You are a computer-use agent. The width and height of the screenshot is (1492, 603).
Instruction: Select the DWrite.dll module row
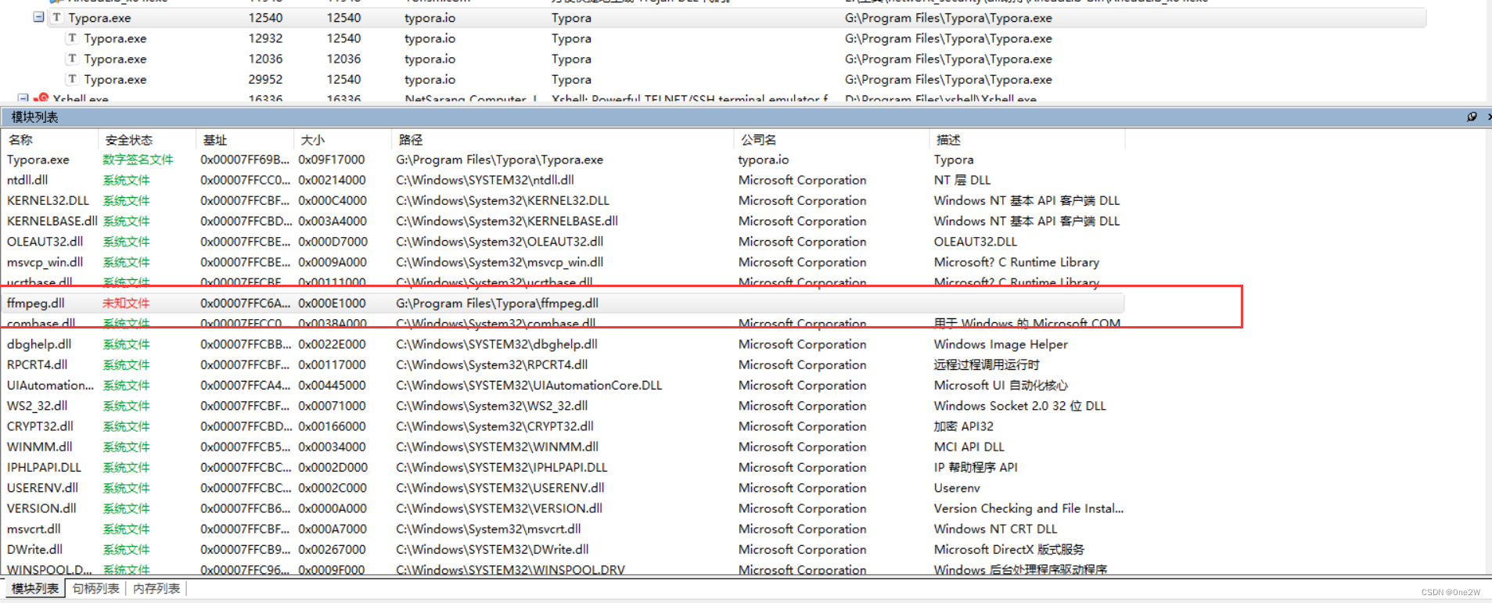563,549
